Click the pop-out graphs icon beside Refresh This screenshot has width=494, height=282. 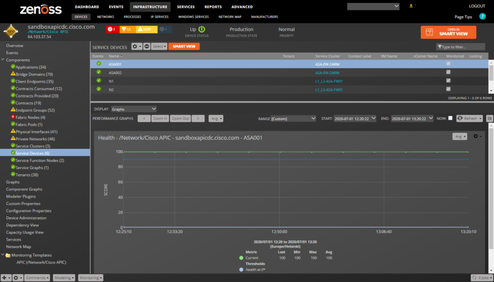(489, 118)
